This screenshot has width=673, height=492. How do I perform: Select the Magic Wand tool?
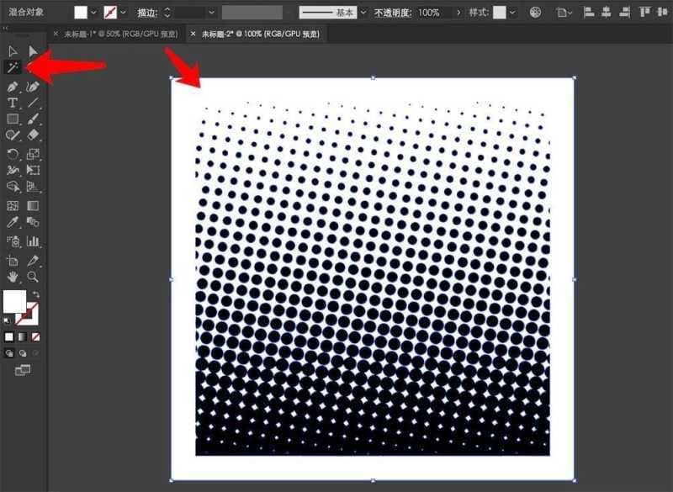tap(13, 67)
